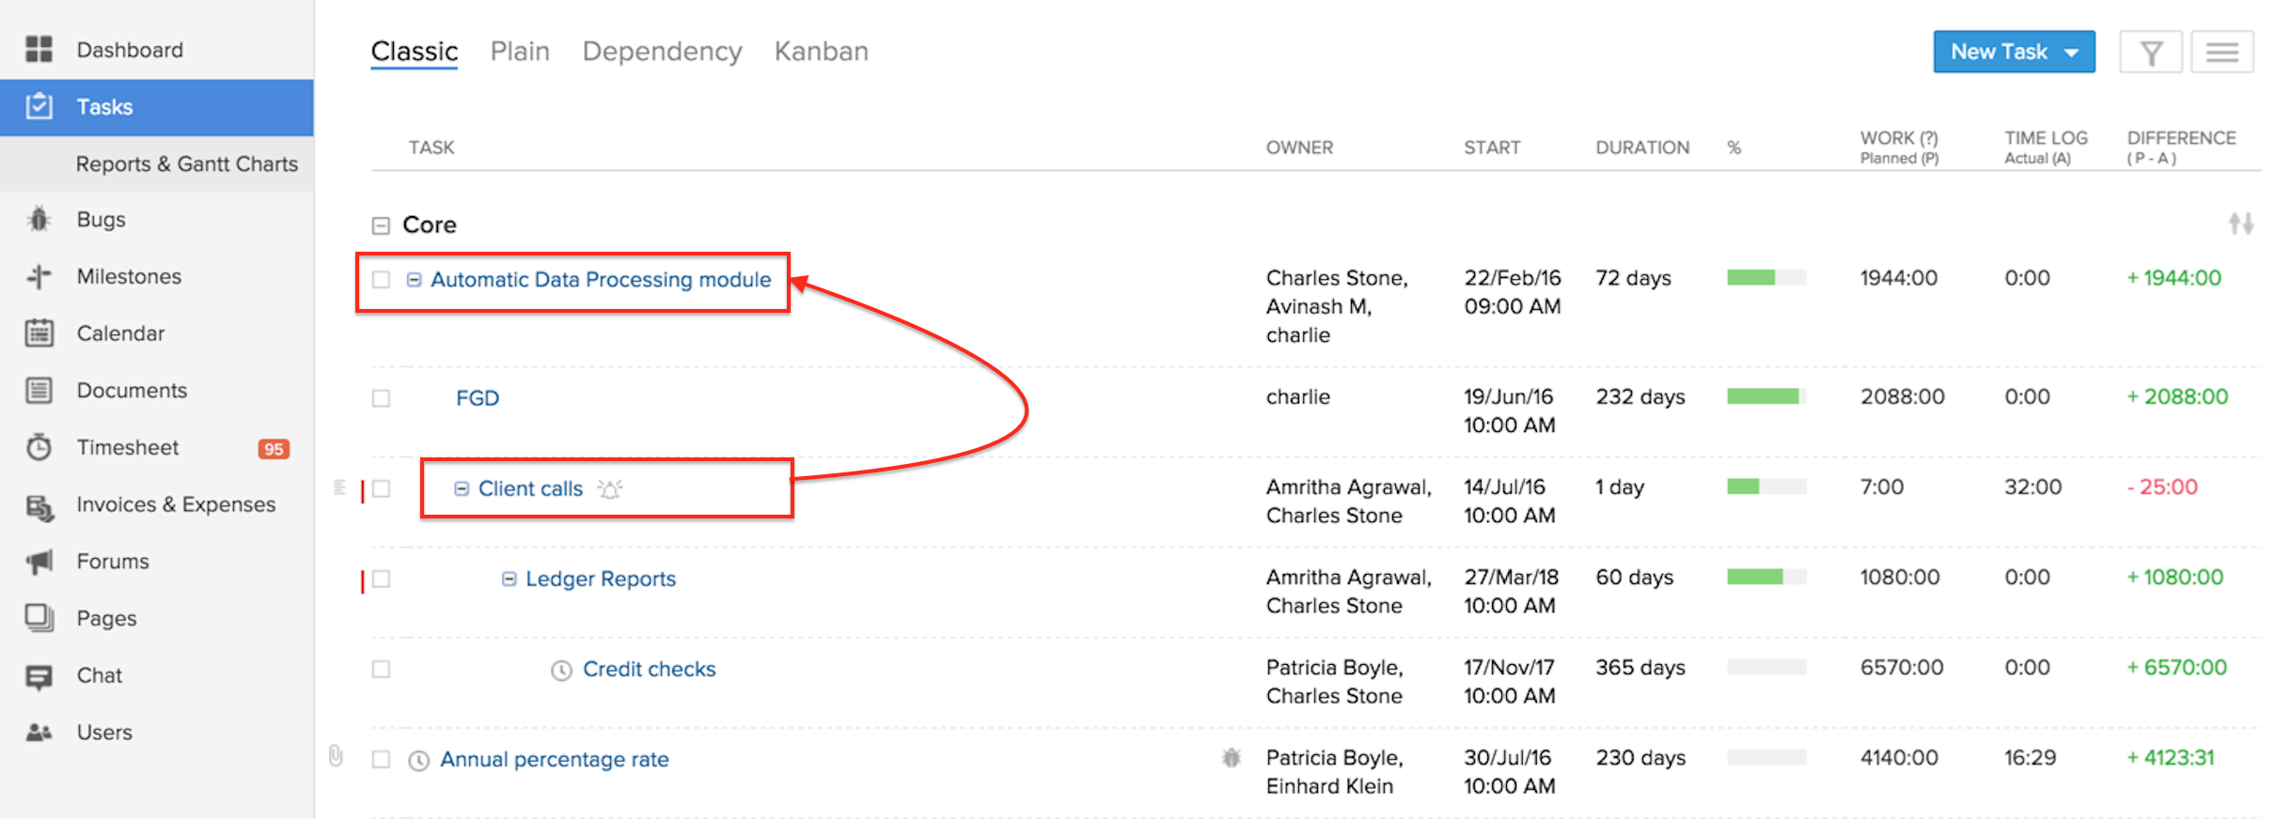Tick the FGD task checkbox
2275x819 pixels.
[x=381, y=398]
